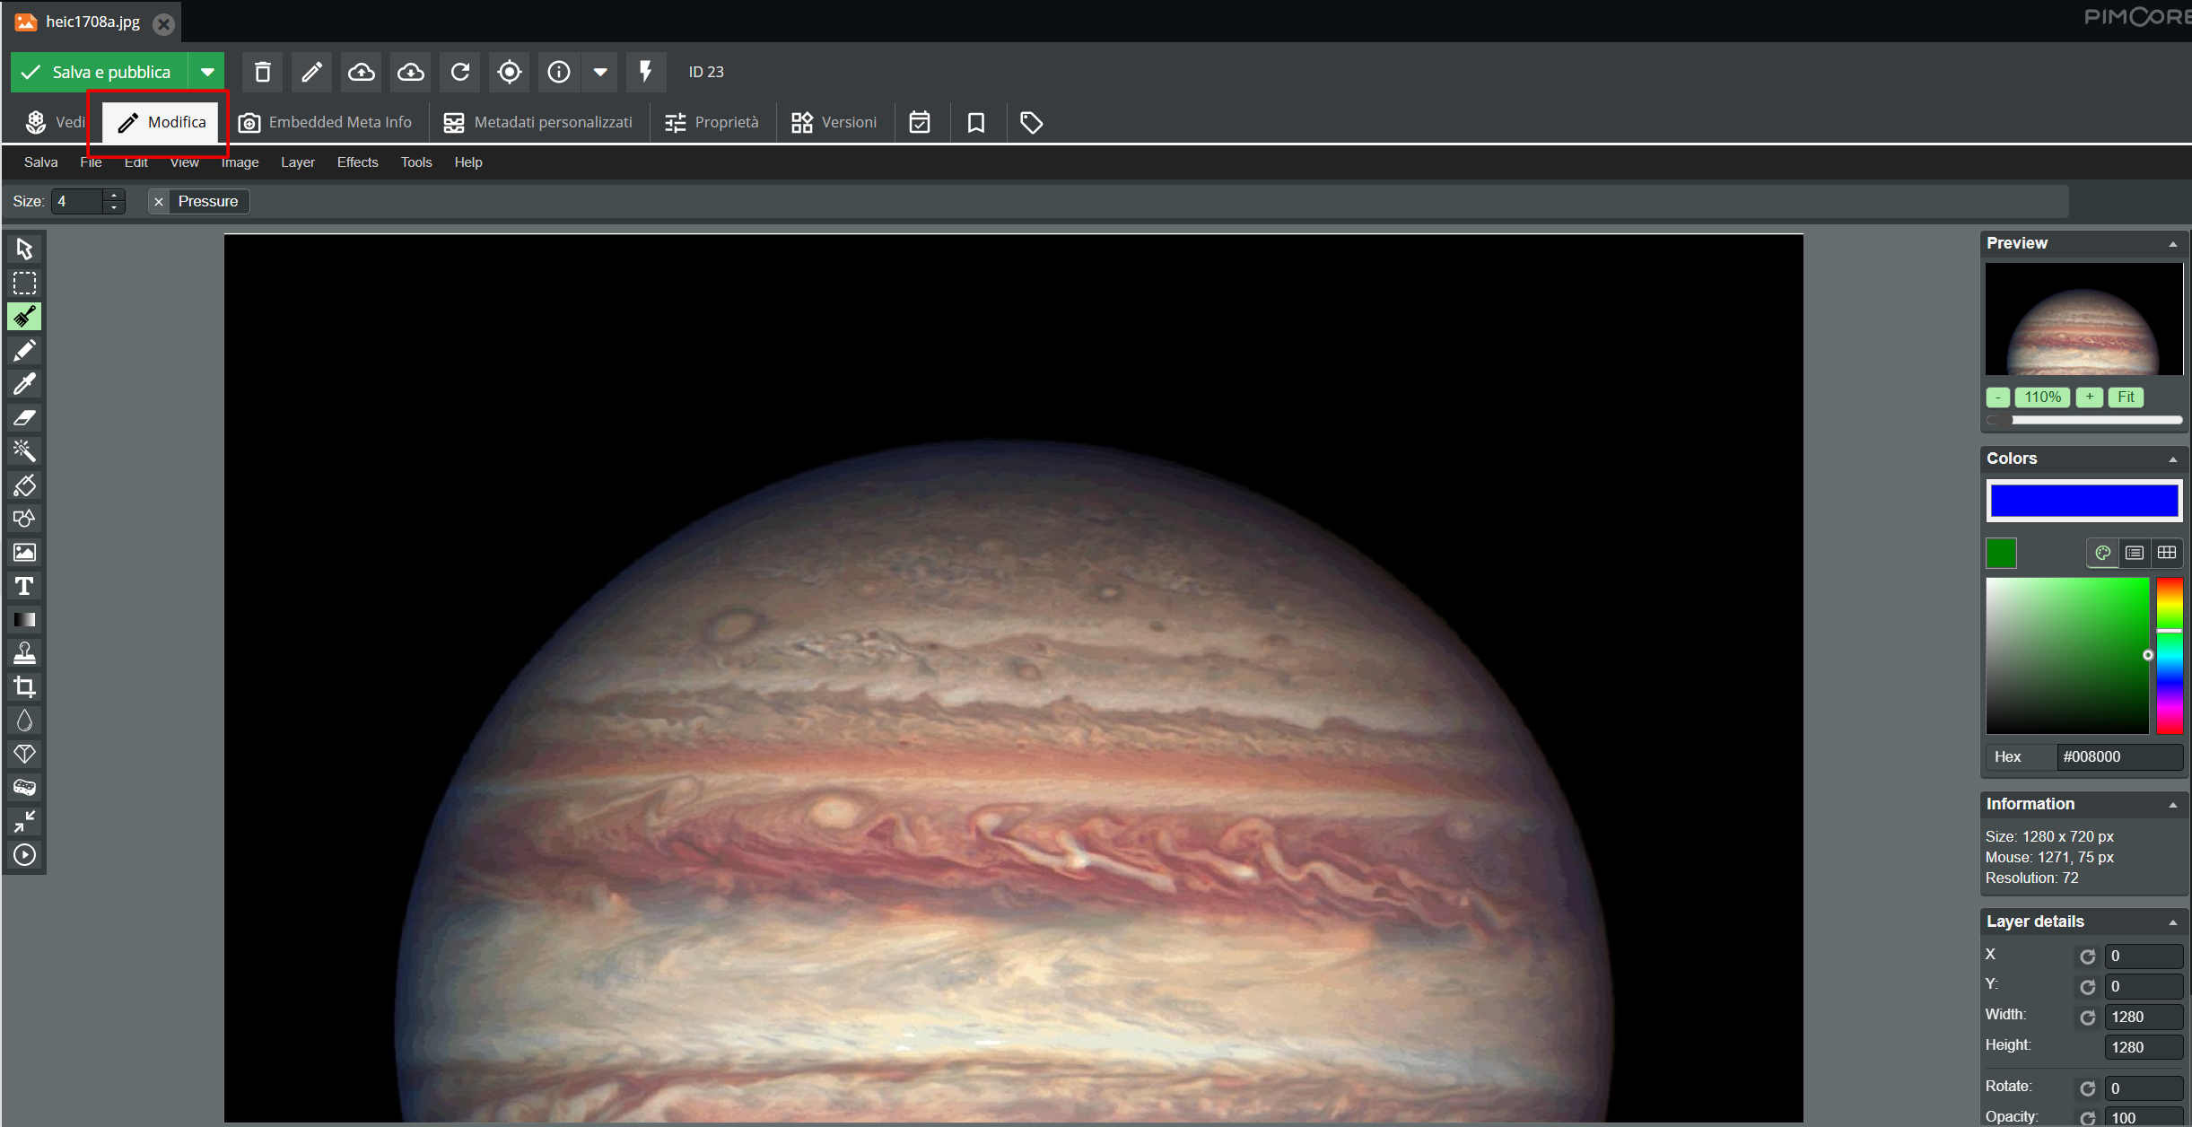Activate the color picker eyedropper tool

point(24,384)
